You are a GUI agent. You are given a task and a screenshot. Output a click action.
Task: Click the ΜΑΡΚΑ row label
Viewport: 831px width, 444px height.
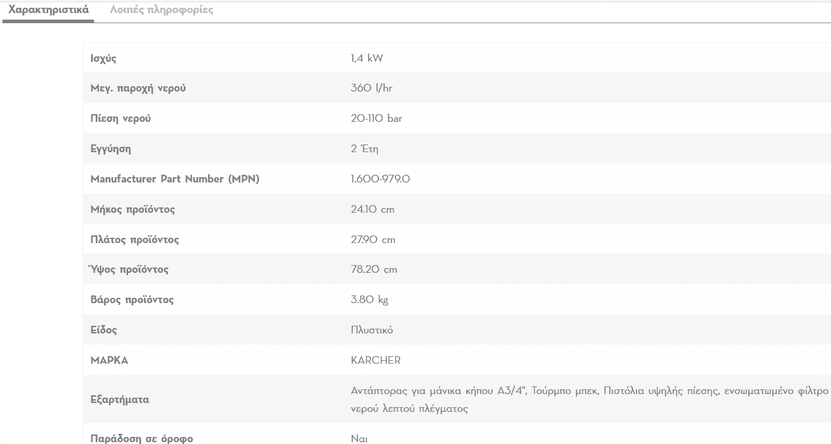[109, 360]
